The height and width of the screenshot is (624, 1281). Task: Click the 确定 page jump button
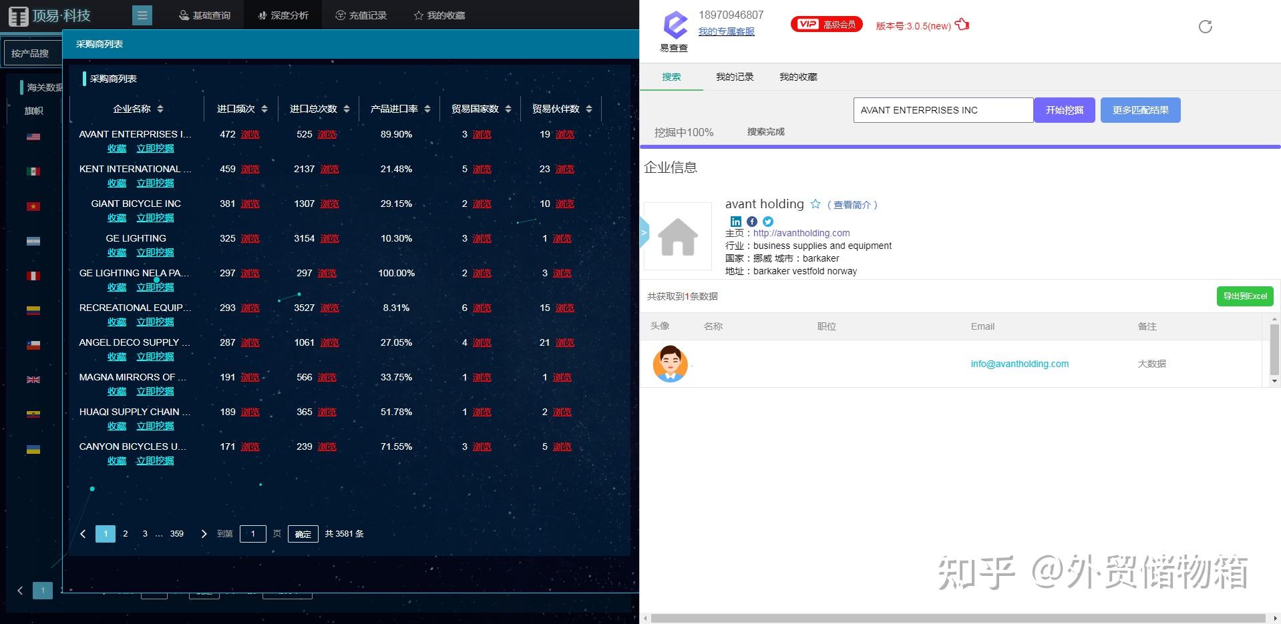click(x=303, y=534)
